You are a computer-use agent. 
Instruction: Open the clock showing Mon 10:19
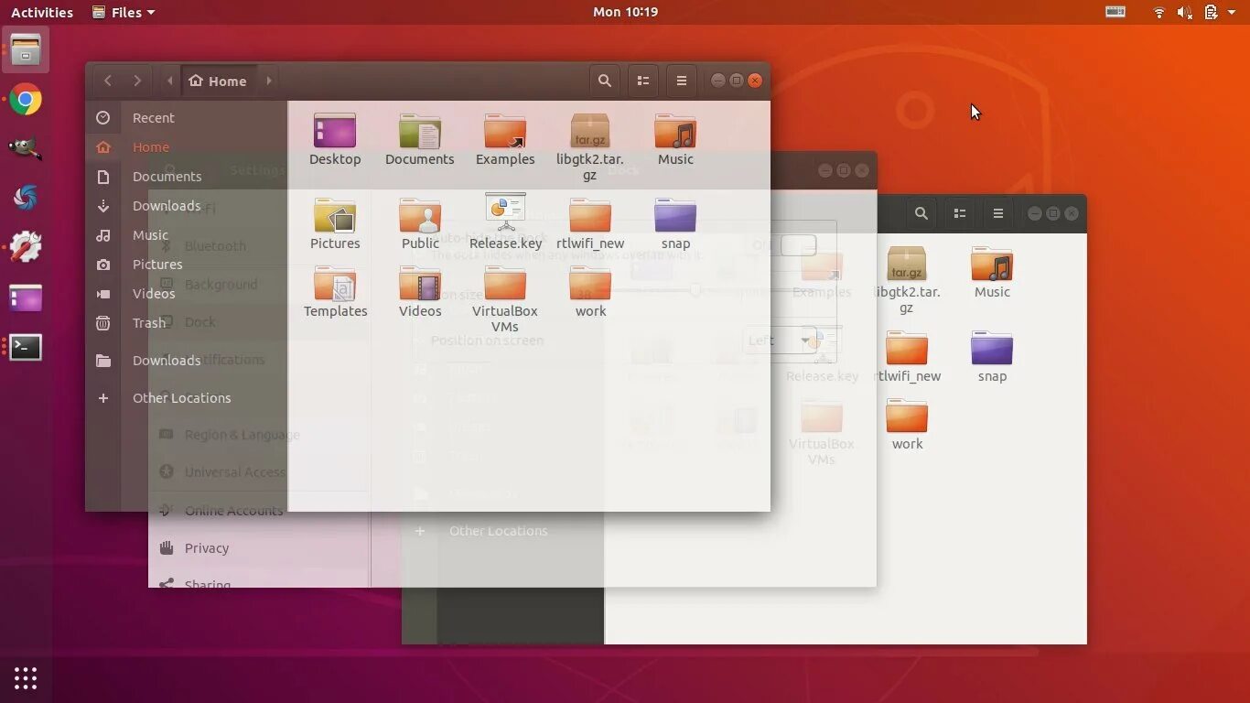pos(625,12)
